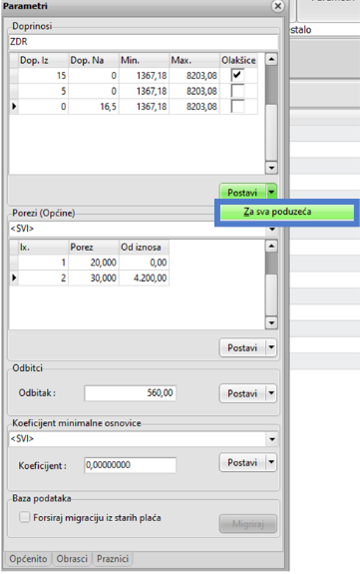360x574 pixels.
Task: Click Od iznosa column header
Action: pos(145,248)
